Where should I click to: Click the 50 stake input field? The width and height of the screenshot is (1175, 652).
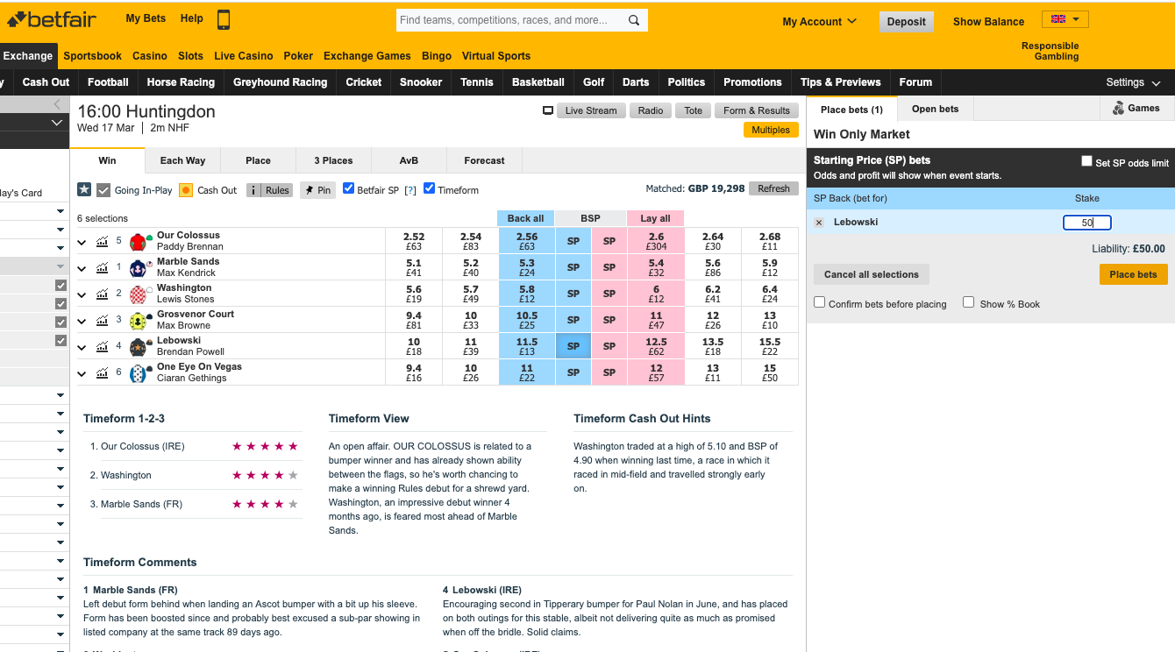click(1086, 223)
